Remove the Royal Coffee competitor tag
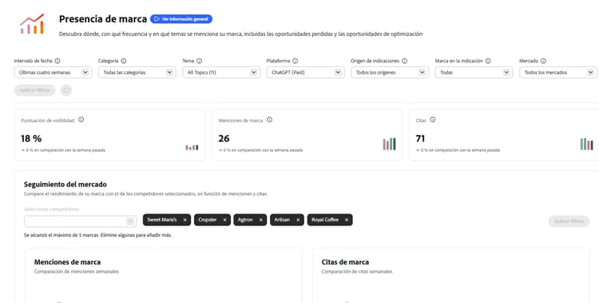Image resolution: width=599 pixels, height=303 pixels. (347, 220)
